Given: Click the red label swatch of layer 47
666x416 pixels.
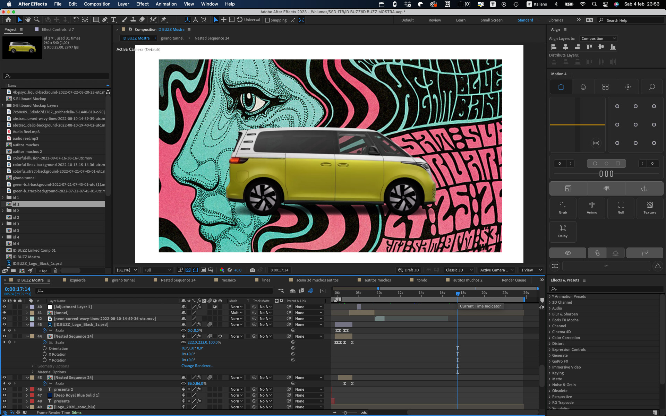Looking at the screenshot, I should coord(32,395).
